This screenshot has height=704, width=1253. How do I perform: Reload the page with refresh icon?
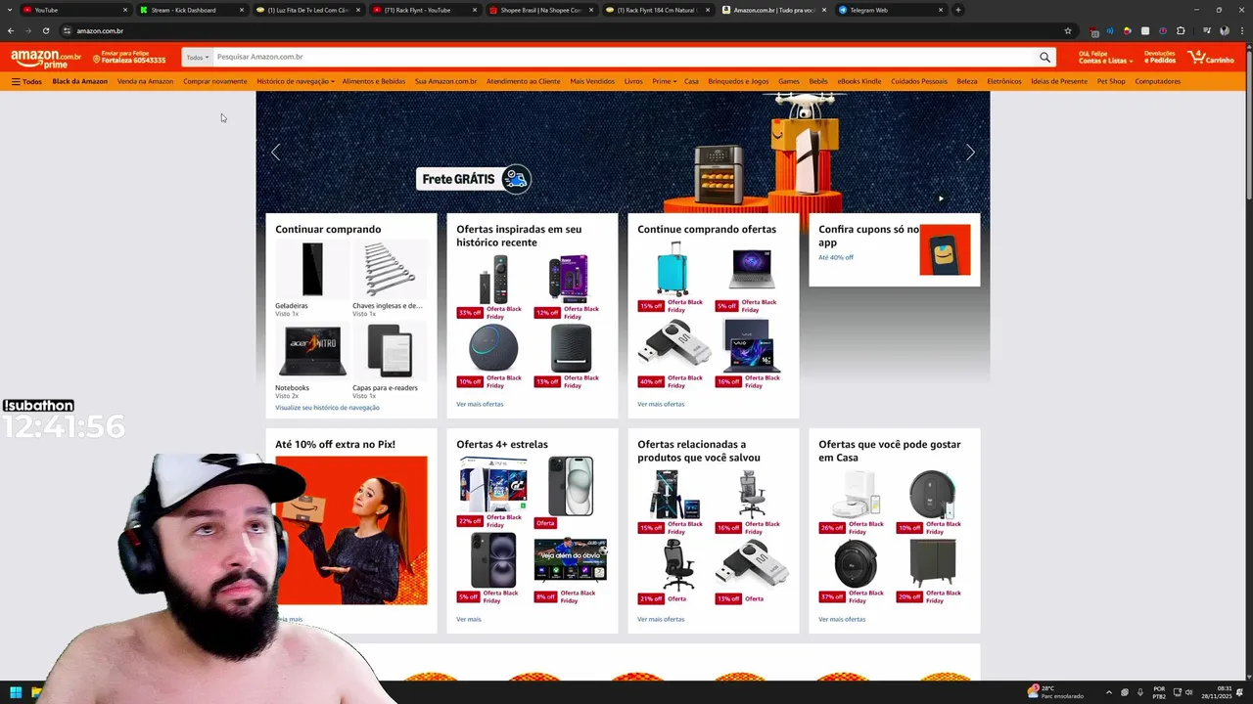[x=45, y=30]
